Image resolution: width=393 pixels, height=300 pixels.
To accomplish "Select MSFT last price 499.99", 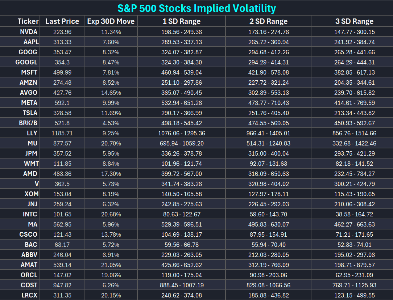I will [x=62, y=73].
